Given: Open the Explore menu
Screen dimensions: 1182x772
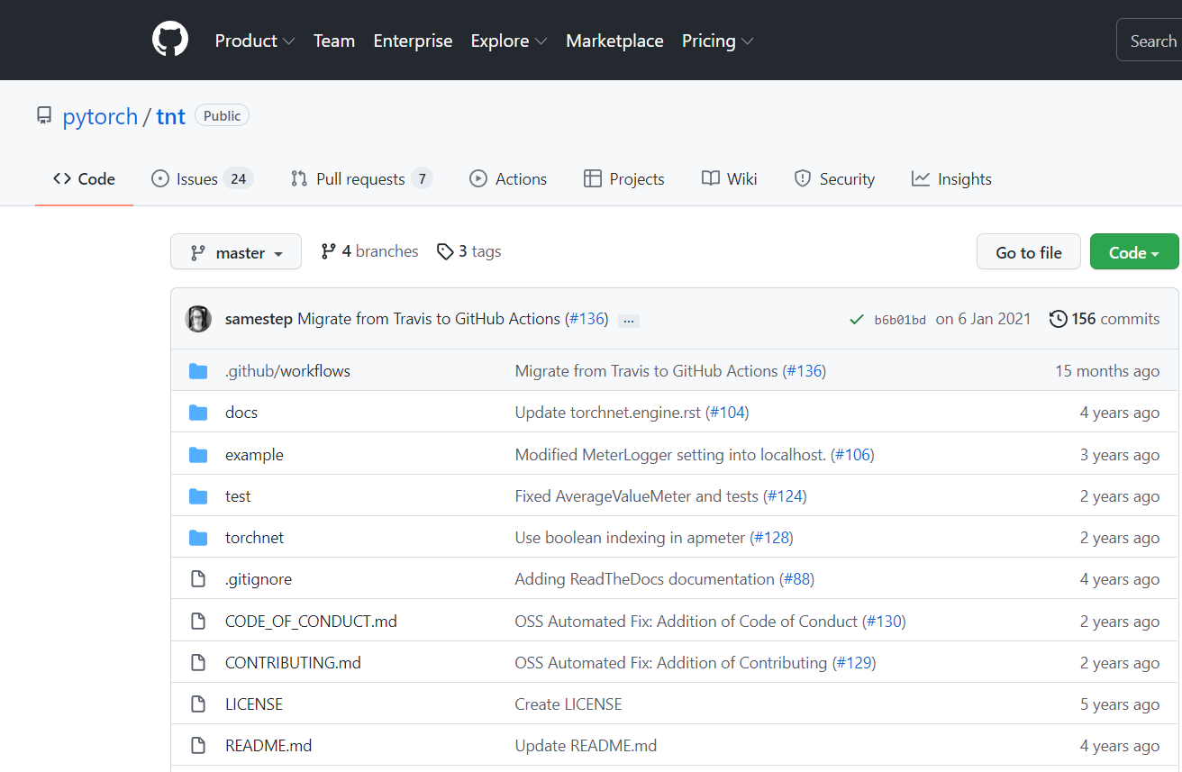Looking at the screenshot, I should (x=509, y=41).
